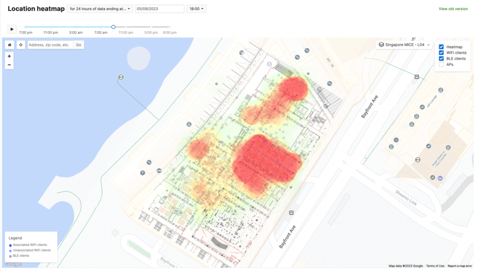Toggle the BLE clients checkbox

(441, 59)
